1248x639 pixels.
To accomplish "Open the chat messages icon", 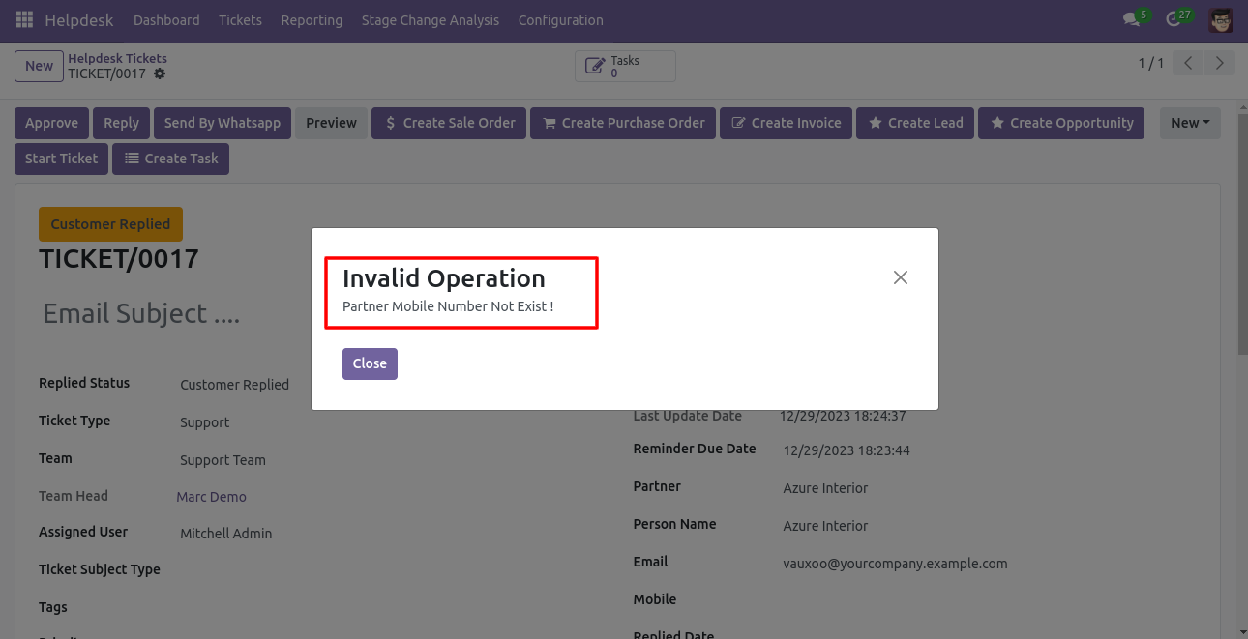I will click(x=1131, y=19).
